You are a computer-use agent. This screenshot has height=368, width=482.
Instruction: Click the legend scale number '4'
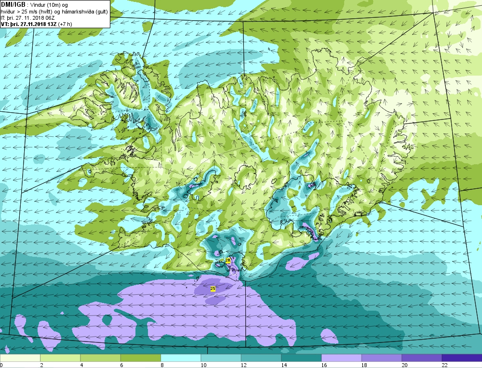click(82, 365)
